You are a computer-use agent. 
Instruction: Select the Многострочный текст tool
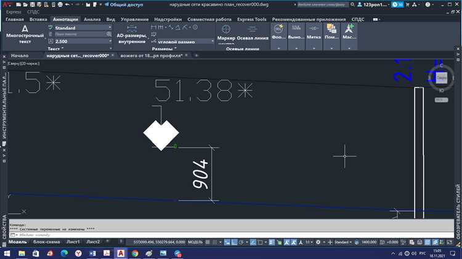(25, 34)
